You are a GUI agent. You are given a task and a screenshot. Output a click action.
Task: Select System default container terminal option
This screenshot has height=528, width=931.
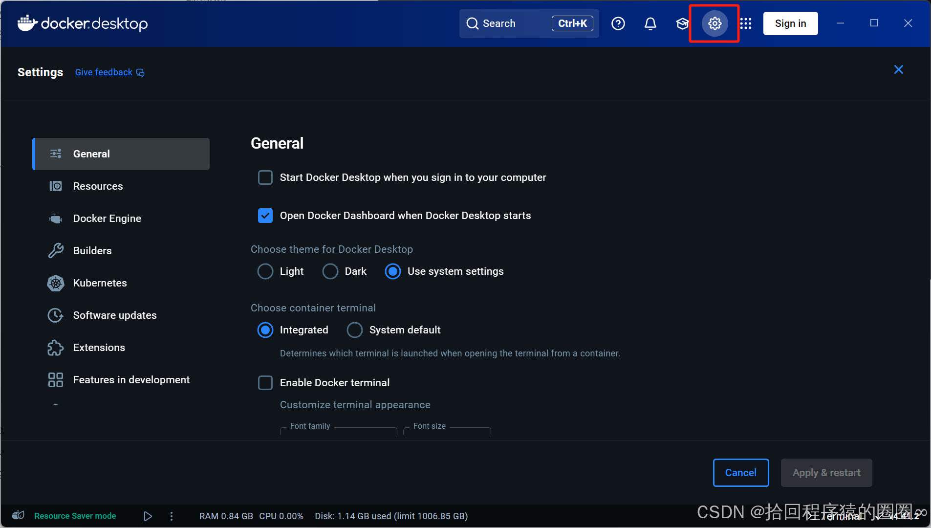coord(355,330)
